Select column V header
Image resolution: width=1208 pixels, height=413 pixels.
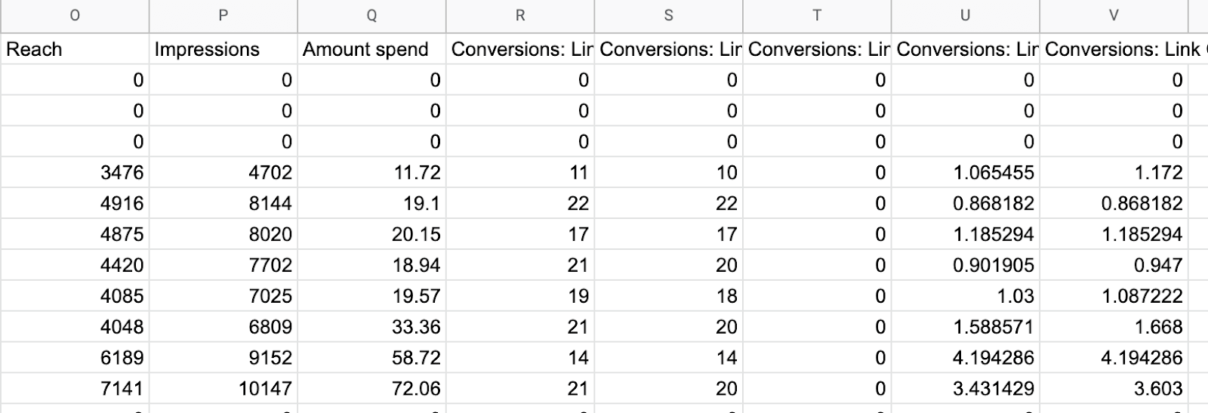click(1114, 16)
